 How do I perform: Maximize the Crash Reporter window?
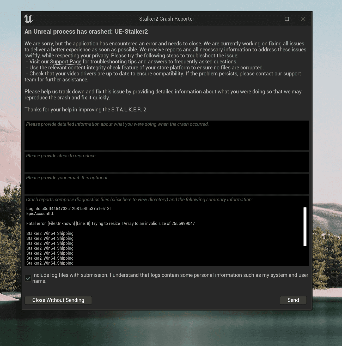pos(287,19)
